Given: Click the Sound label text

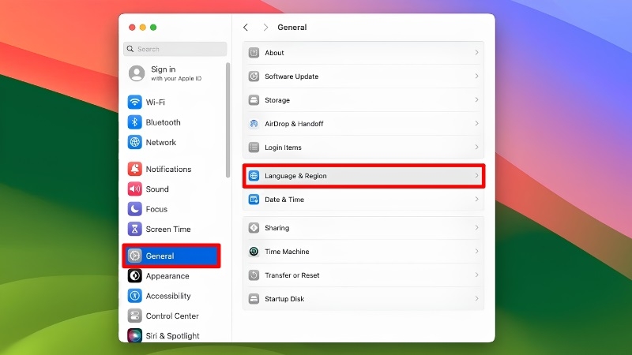Looking at the screenshot, I should coord(157,189).
